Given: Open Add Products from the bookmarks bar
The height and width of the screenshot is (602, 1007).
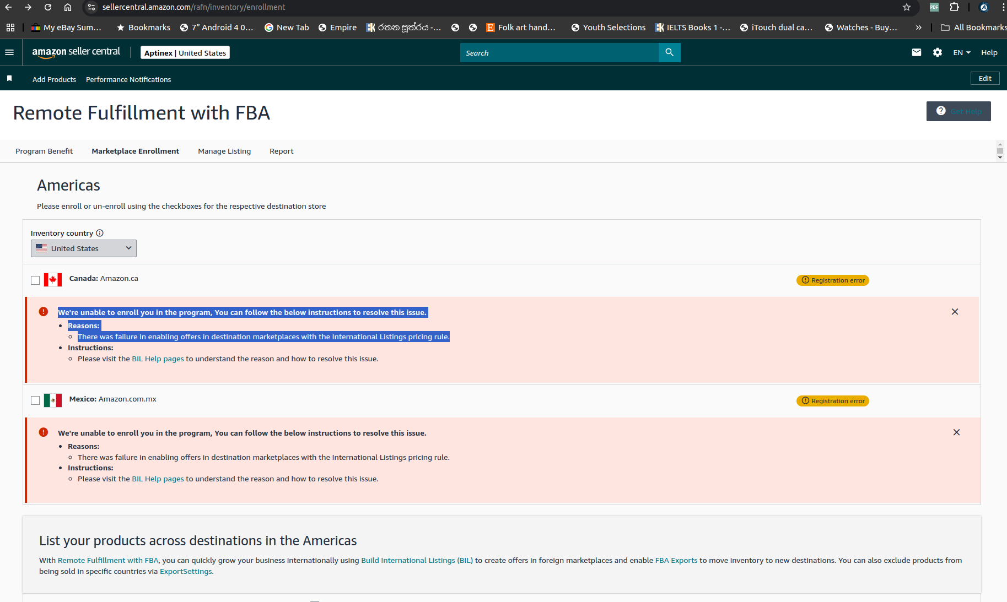Looking at the screenshot, I should [x=54, y=79].
